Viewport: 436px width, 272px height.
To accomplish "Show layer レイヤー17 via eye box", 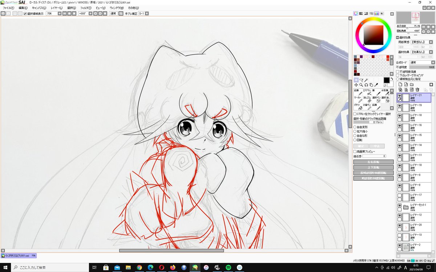I will pyautogui.click(x=400, y=195).
